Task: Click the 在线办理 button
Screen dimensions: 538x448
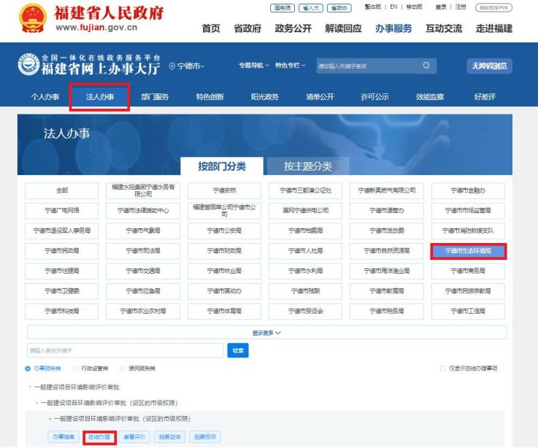Action: point(99,437)
